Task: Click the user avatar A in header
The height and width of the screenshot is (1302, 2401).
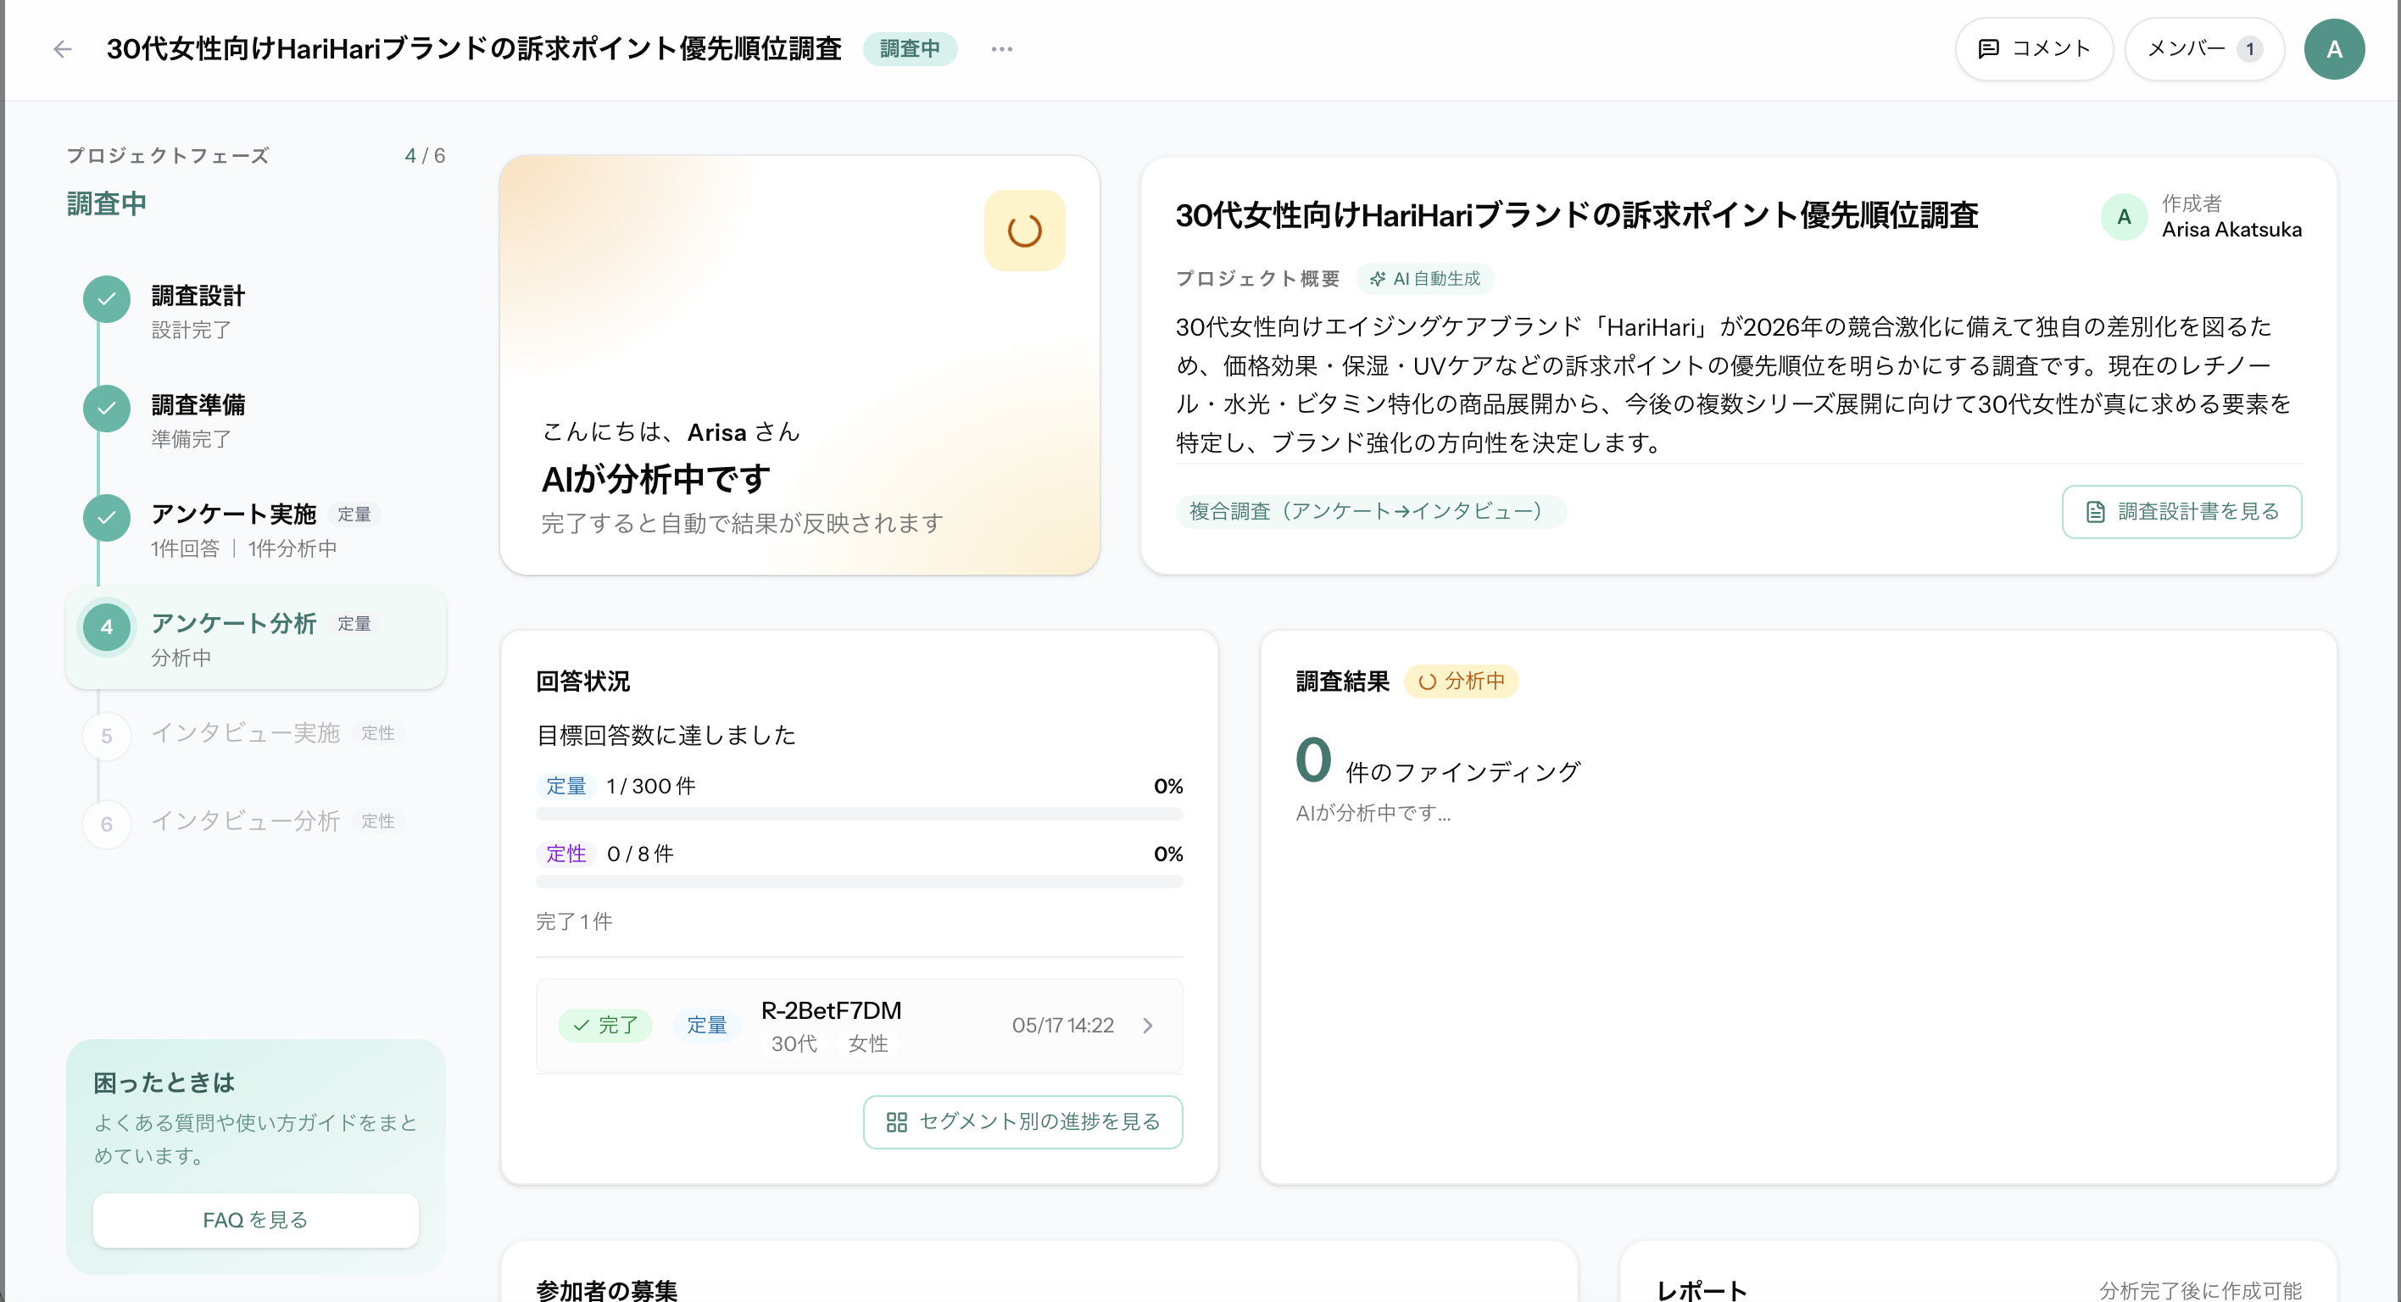Action: 2334,48
